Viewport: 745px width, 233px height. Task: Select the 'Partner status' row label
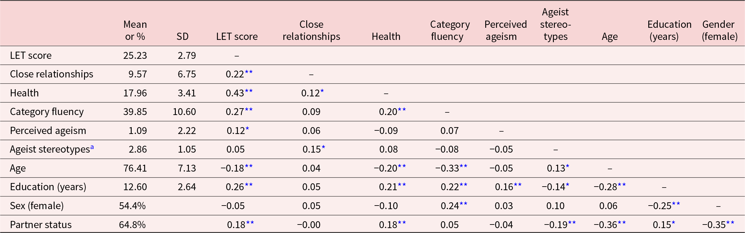coord(41,225)
